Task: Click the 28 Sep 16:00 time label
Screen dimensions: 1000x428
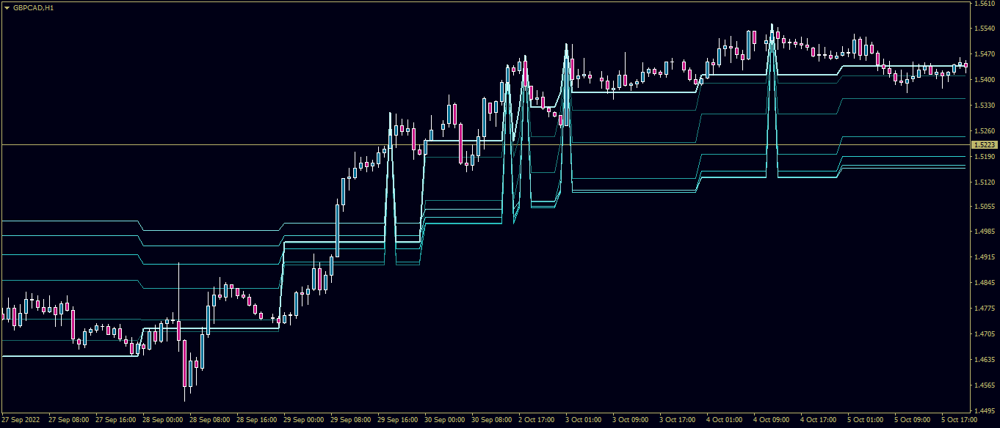Action: point(257,421)
